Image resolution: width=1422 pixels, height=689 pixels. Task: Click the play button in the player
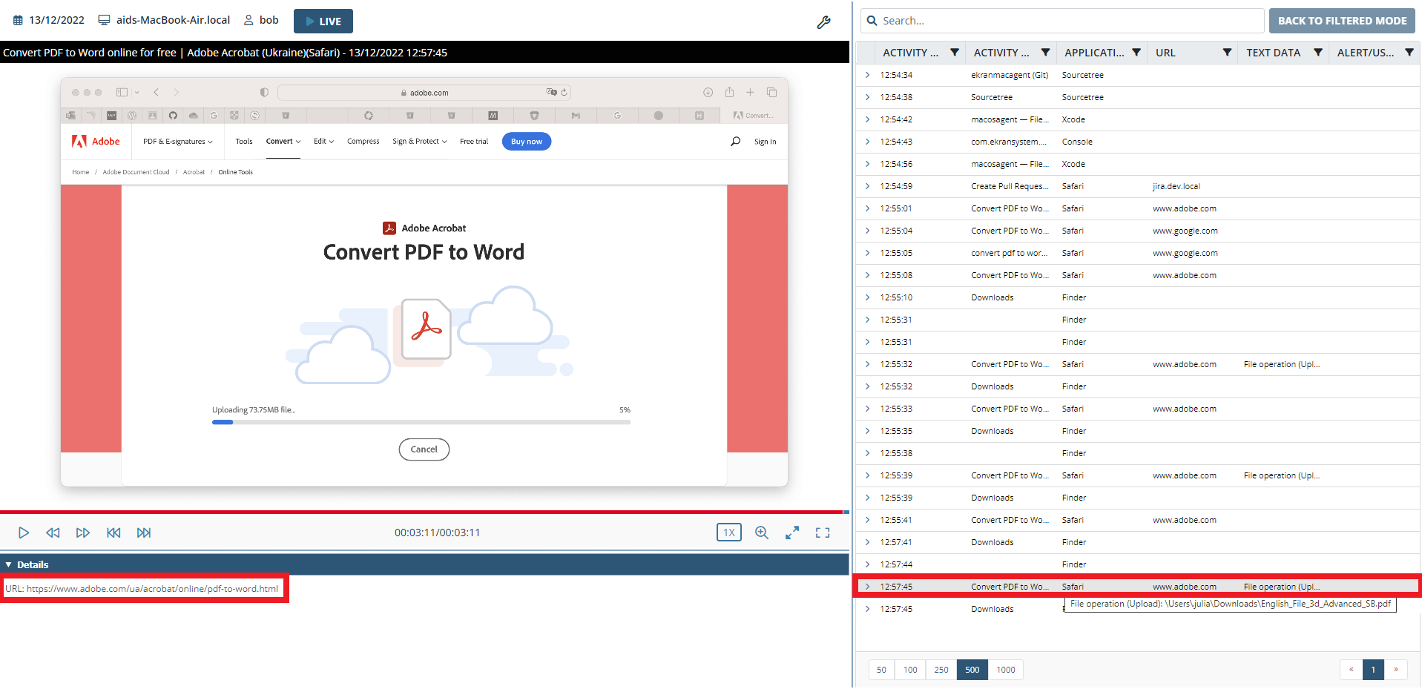(x=24, y=533)
